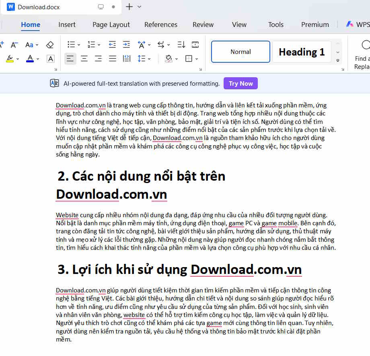Click the Clear Formatting eraser icon
Viewport: 370px width, 356px height.
(x=50, y=45)
